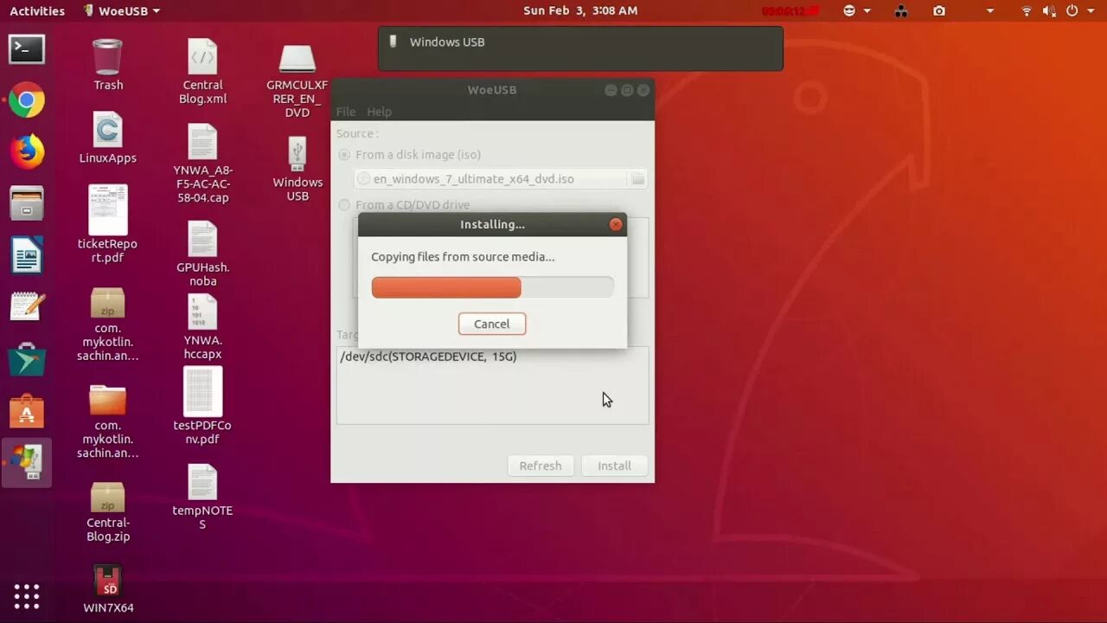
Task: Open LibreOffice Writer from the dock
Action: tap(27, 256)
